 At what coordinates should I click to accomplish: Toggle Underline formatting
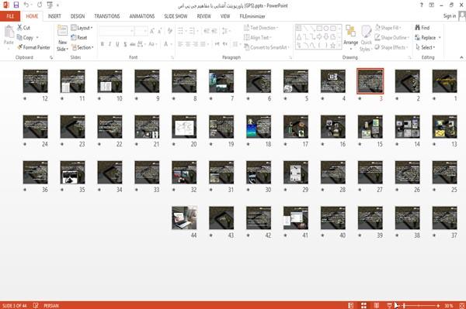tap(117, 44)
